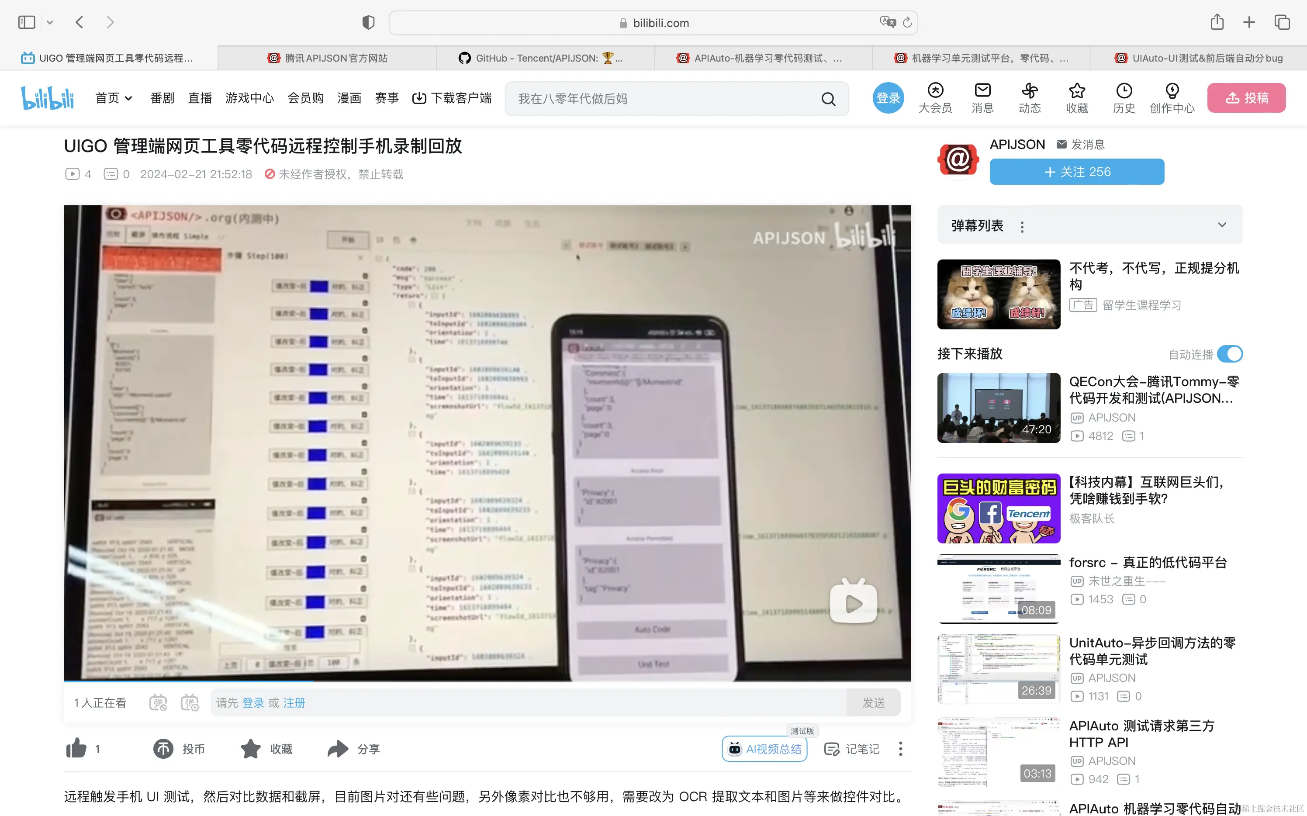
Task: Open the history (历史) clock icon
Action: (1124, 90)
